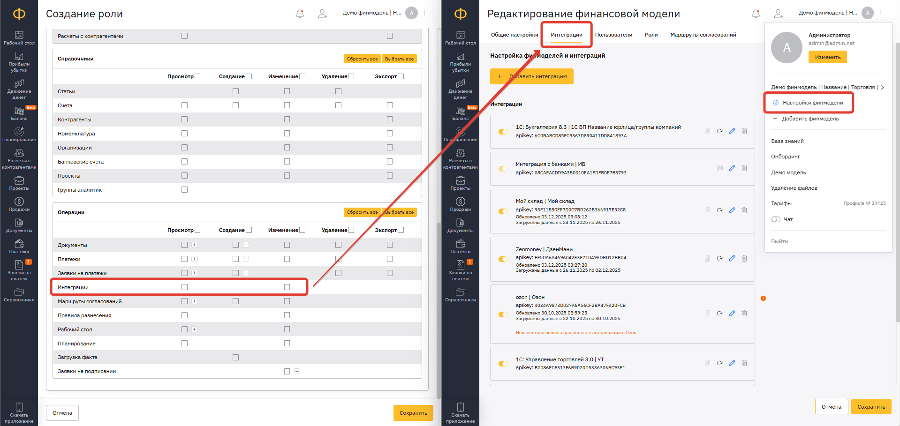The image size is (900, 426).
Task: Expand the Документы Просмотр plus options
Action: [x=195, y=245]
